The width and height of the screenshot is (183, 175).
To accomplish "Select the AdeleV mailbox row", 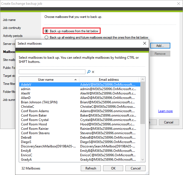I will click(80, 84).
